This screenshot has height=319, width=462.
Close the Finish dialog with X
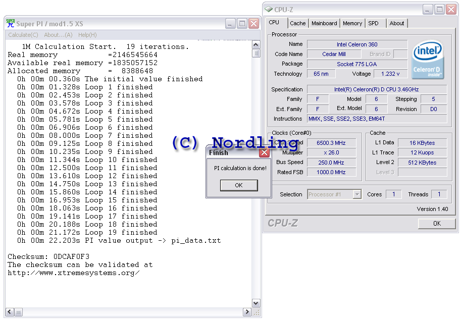pyautogui.click(x=264, y=152)
